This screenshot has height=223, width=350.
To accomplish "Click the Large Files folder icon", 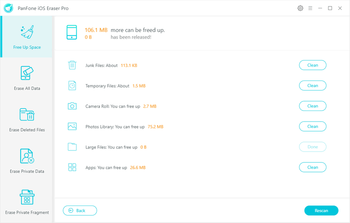I will point(72,147).
